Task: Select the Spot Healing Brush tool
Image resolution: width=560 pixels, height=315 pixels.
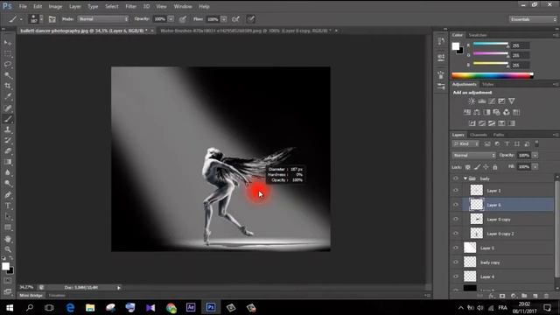Action: (8, 108)
